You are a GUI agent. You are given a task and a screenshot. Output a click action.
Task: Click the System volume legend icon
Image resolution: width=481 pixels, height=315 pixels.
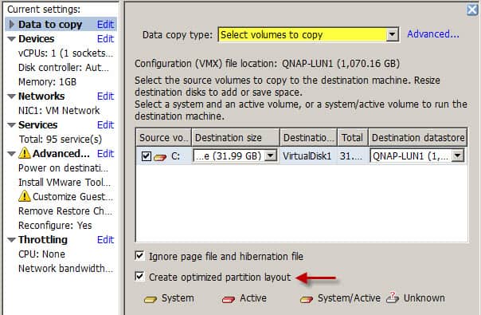pyautogui.click(x=151, y=299)
